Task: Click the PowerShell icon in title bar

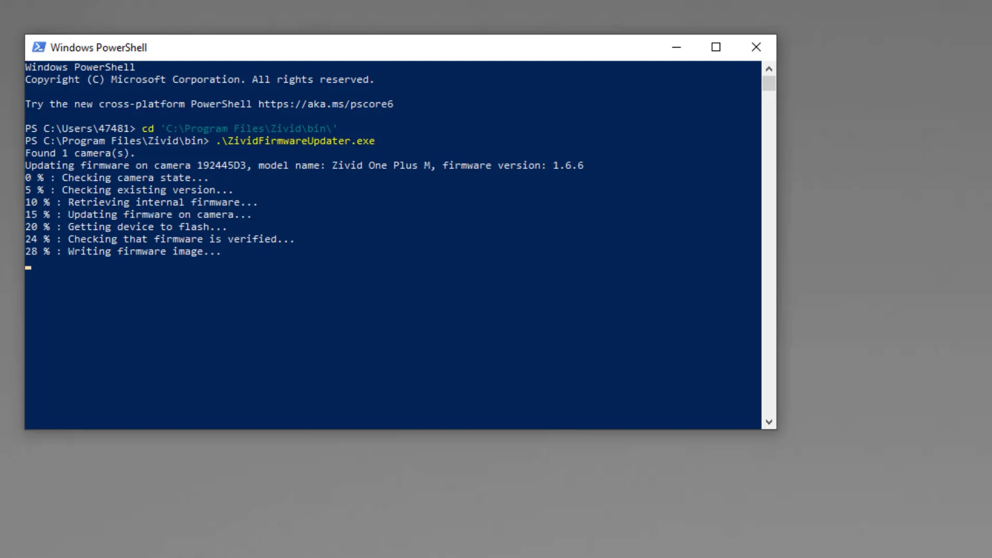Action: 39,47
